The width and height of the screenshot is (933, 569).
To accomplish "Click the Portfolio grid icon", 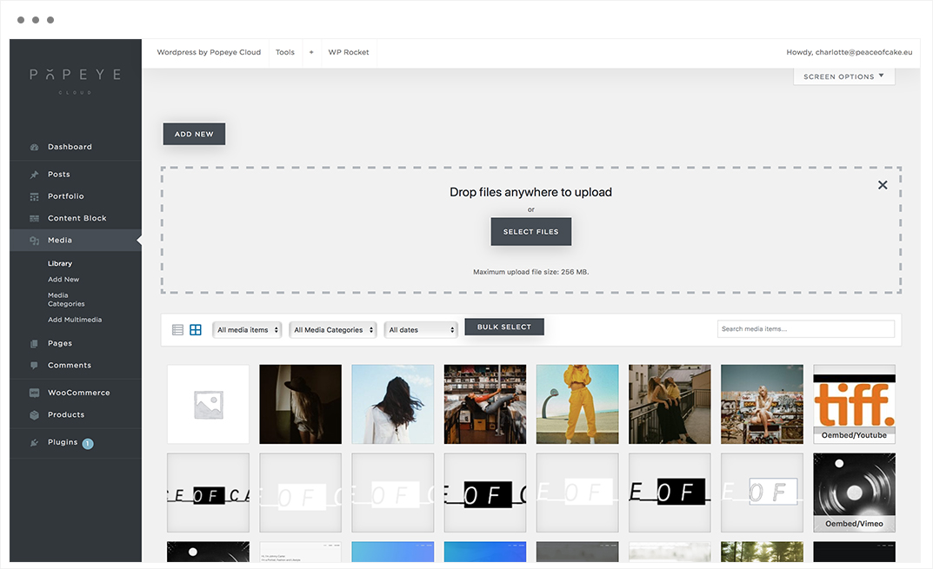I will (x=35, y=196).
